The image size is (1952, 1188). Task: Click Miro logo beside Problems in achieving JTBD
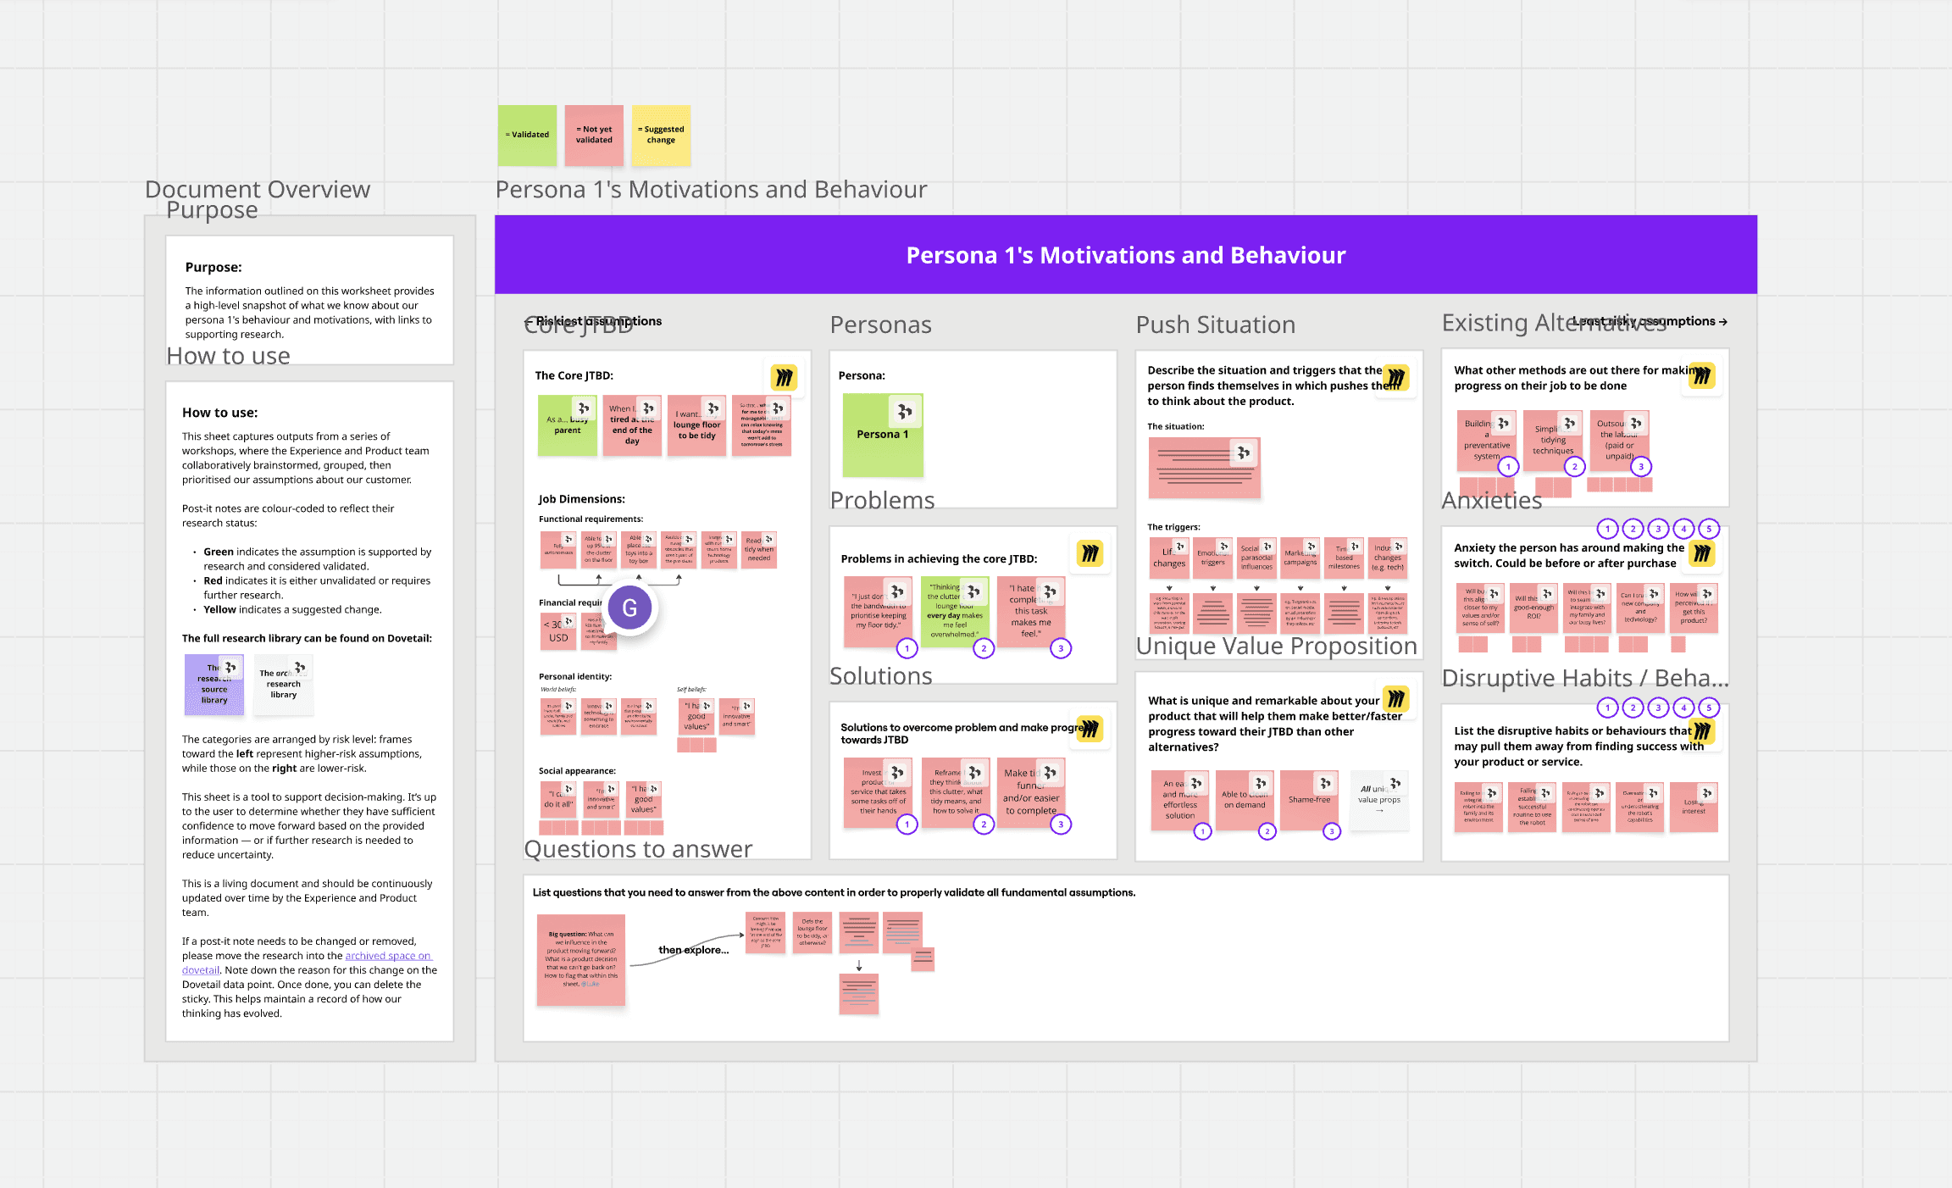pos(1090,554)
